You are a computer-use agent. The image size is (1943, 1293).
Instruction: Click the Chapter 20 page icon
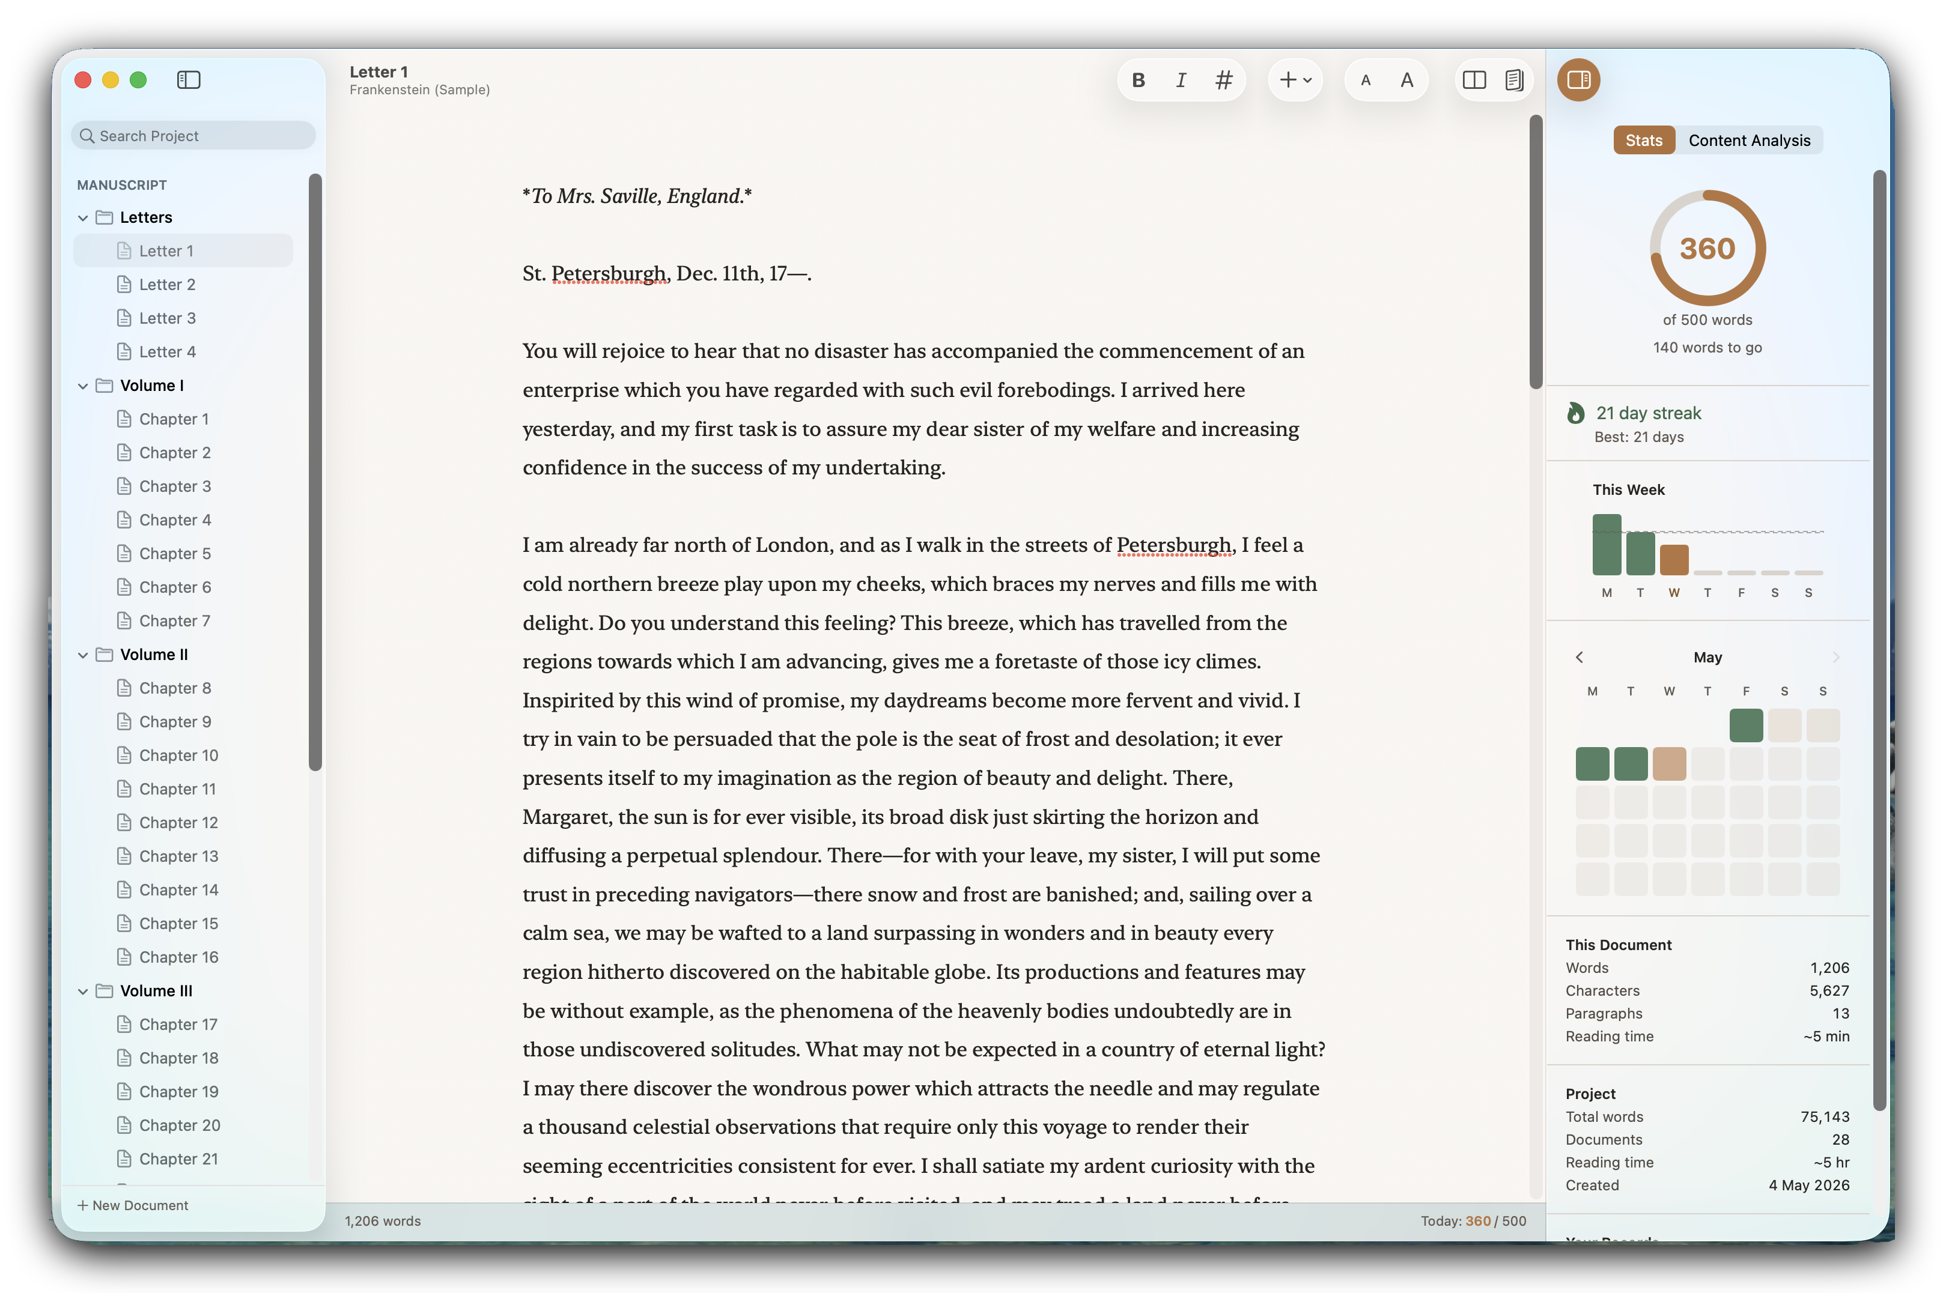[x=124, y=1125]
